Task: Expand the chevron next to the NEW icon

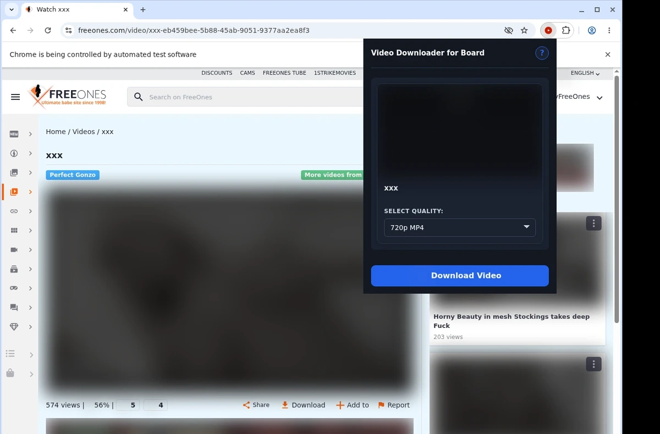Action: coord(31,134)
